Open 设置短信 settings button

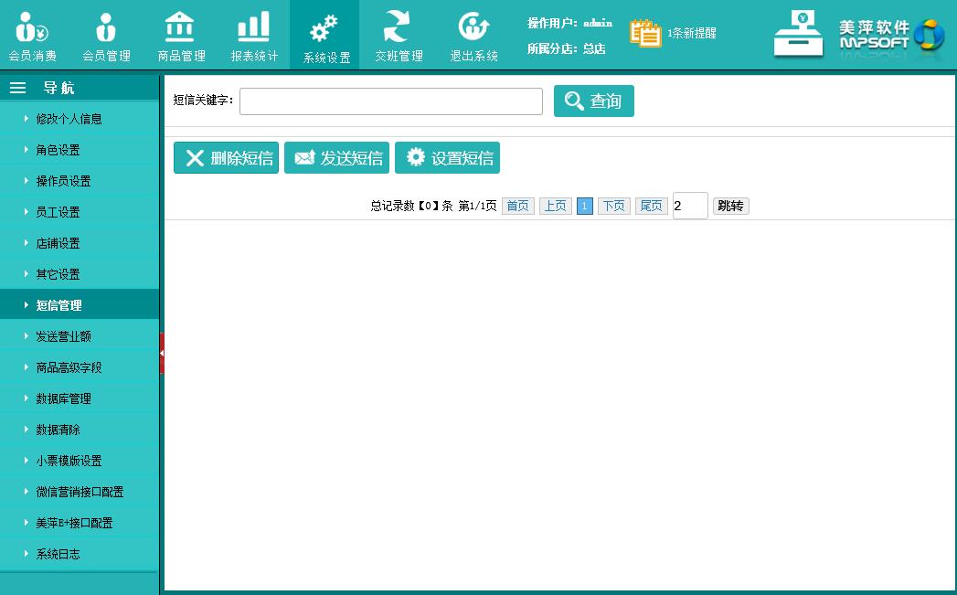(447, 158)
